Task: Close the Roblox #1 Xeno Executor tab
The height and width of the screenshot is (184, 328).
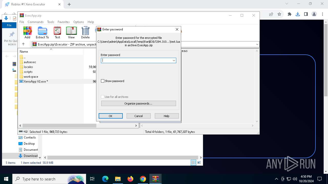Action: (59, 4)
